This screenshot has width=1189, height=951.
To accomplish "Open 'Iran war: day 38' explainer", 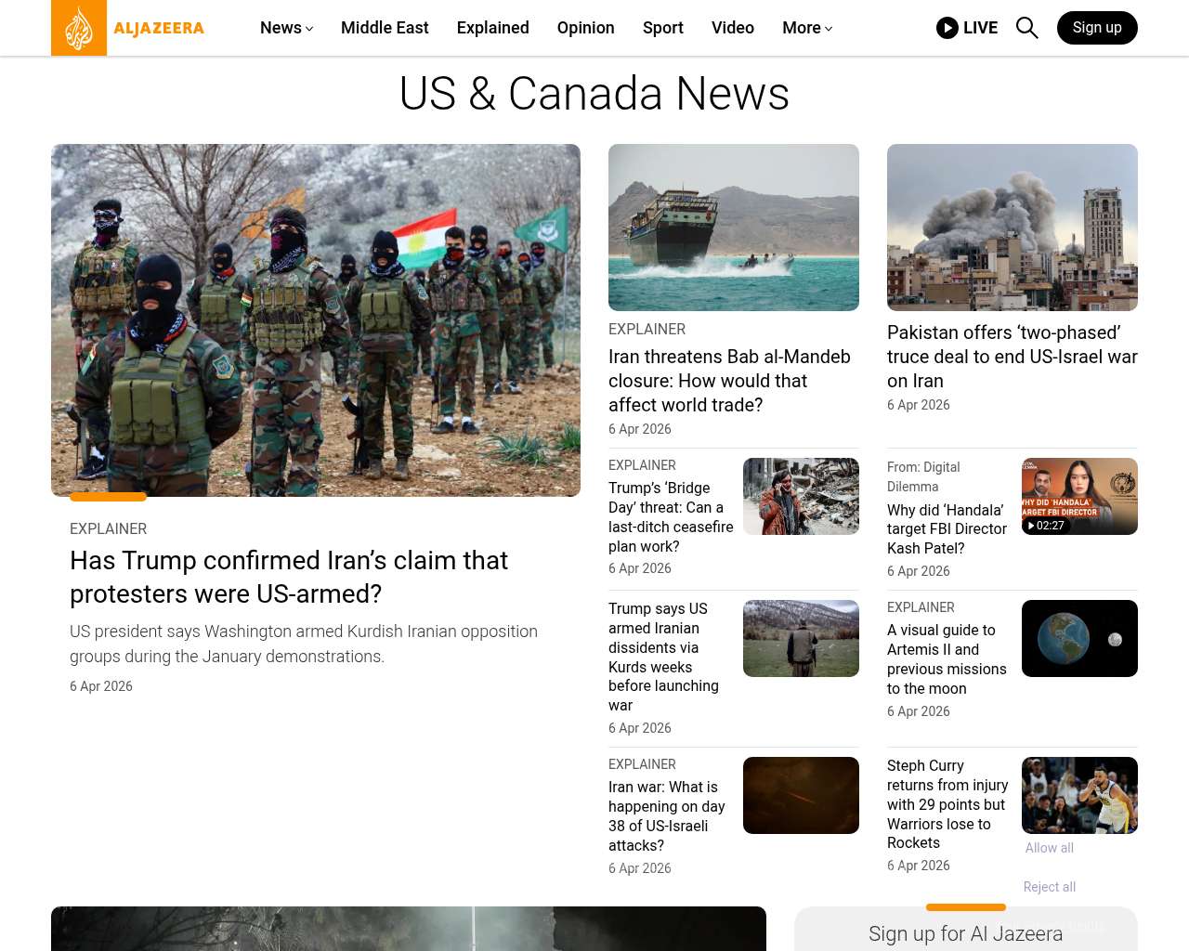I will pyautogui.click(x=667, y=816).
